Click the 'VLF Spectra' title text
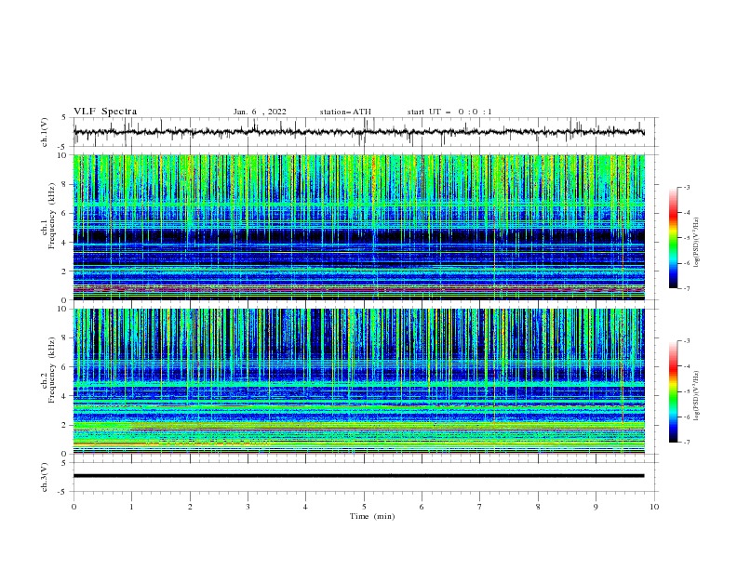The image size is (737, 569). (105, 112)
